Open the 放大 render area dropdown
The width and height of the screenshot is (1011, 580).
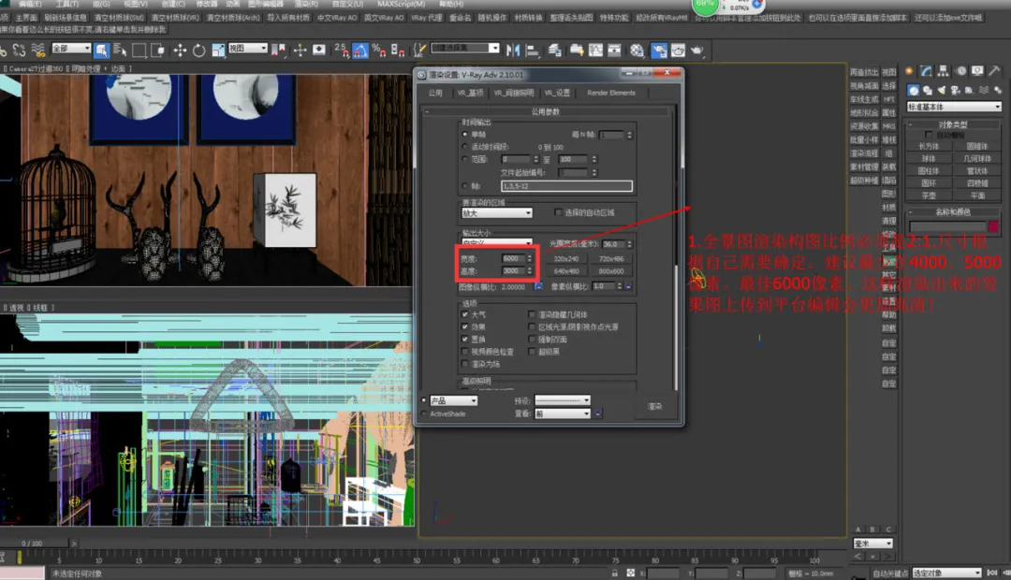pos(496,212)
